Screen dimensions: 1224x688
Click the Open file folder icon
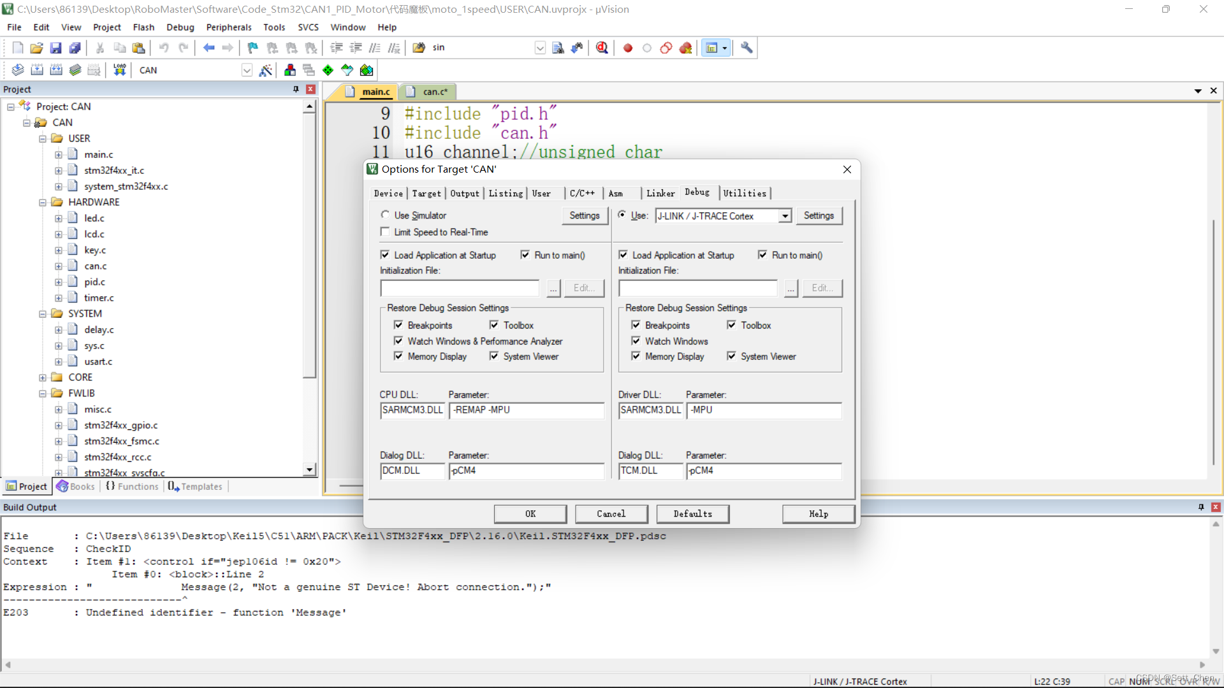click(36, 48)
